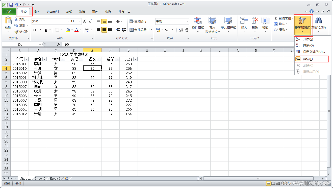Click the Format Painter (格式刷) icon
The width and height of the screenshot is (333, 188).
pos(17,32)
